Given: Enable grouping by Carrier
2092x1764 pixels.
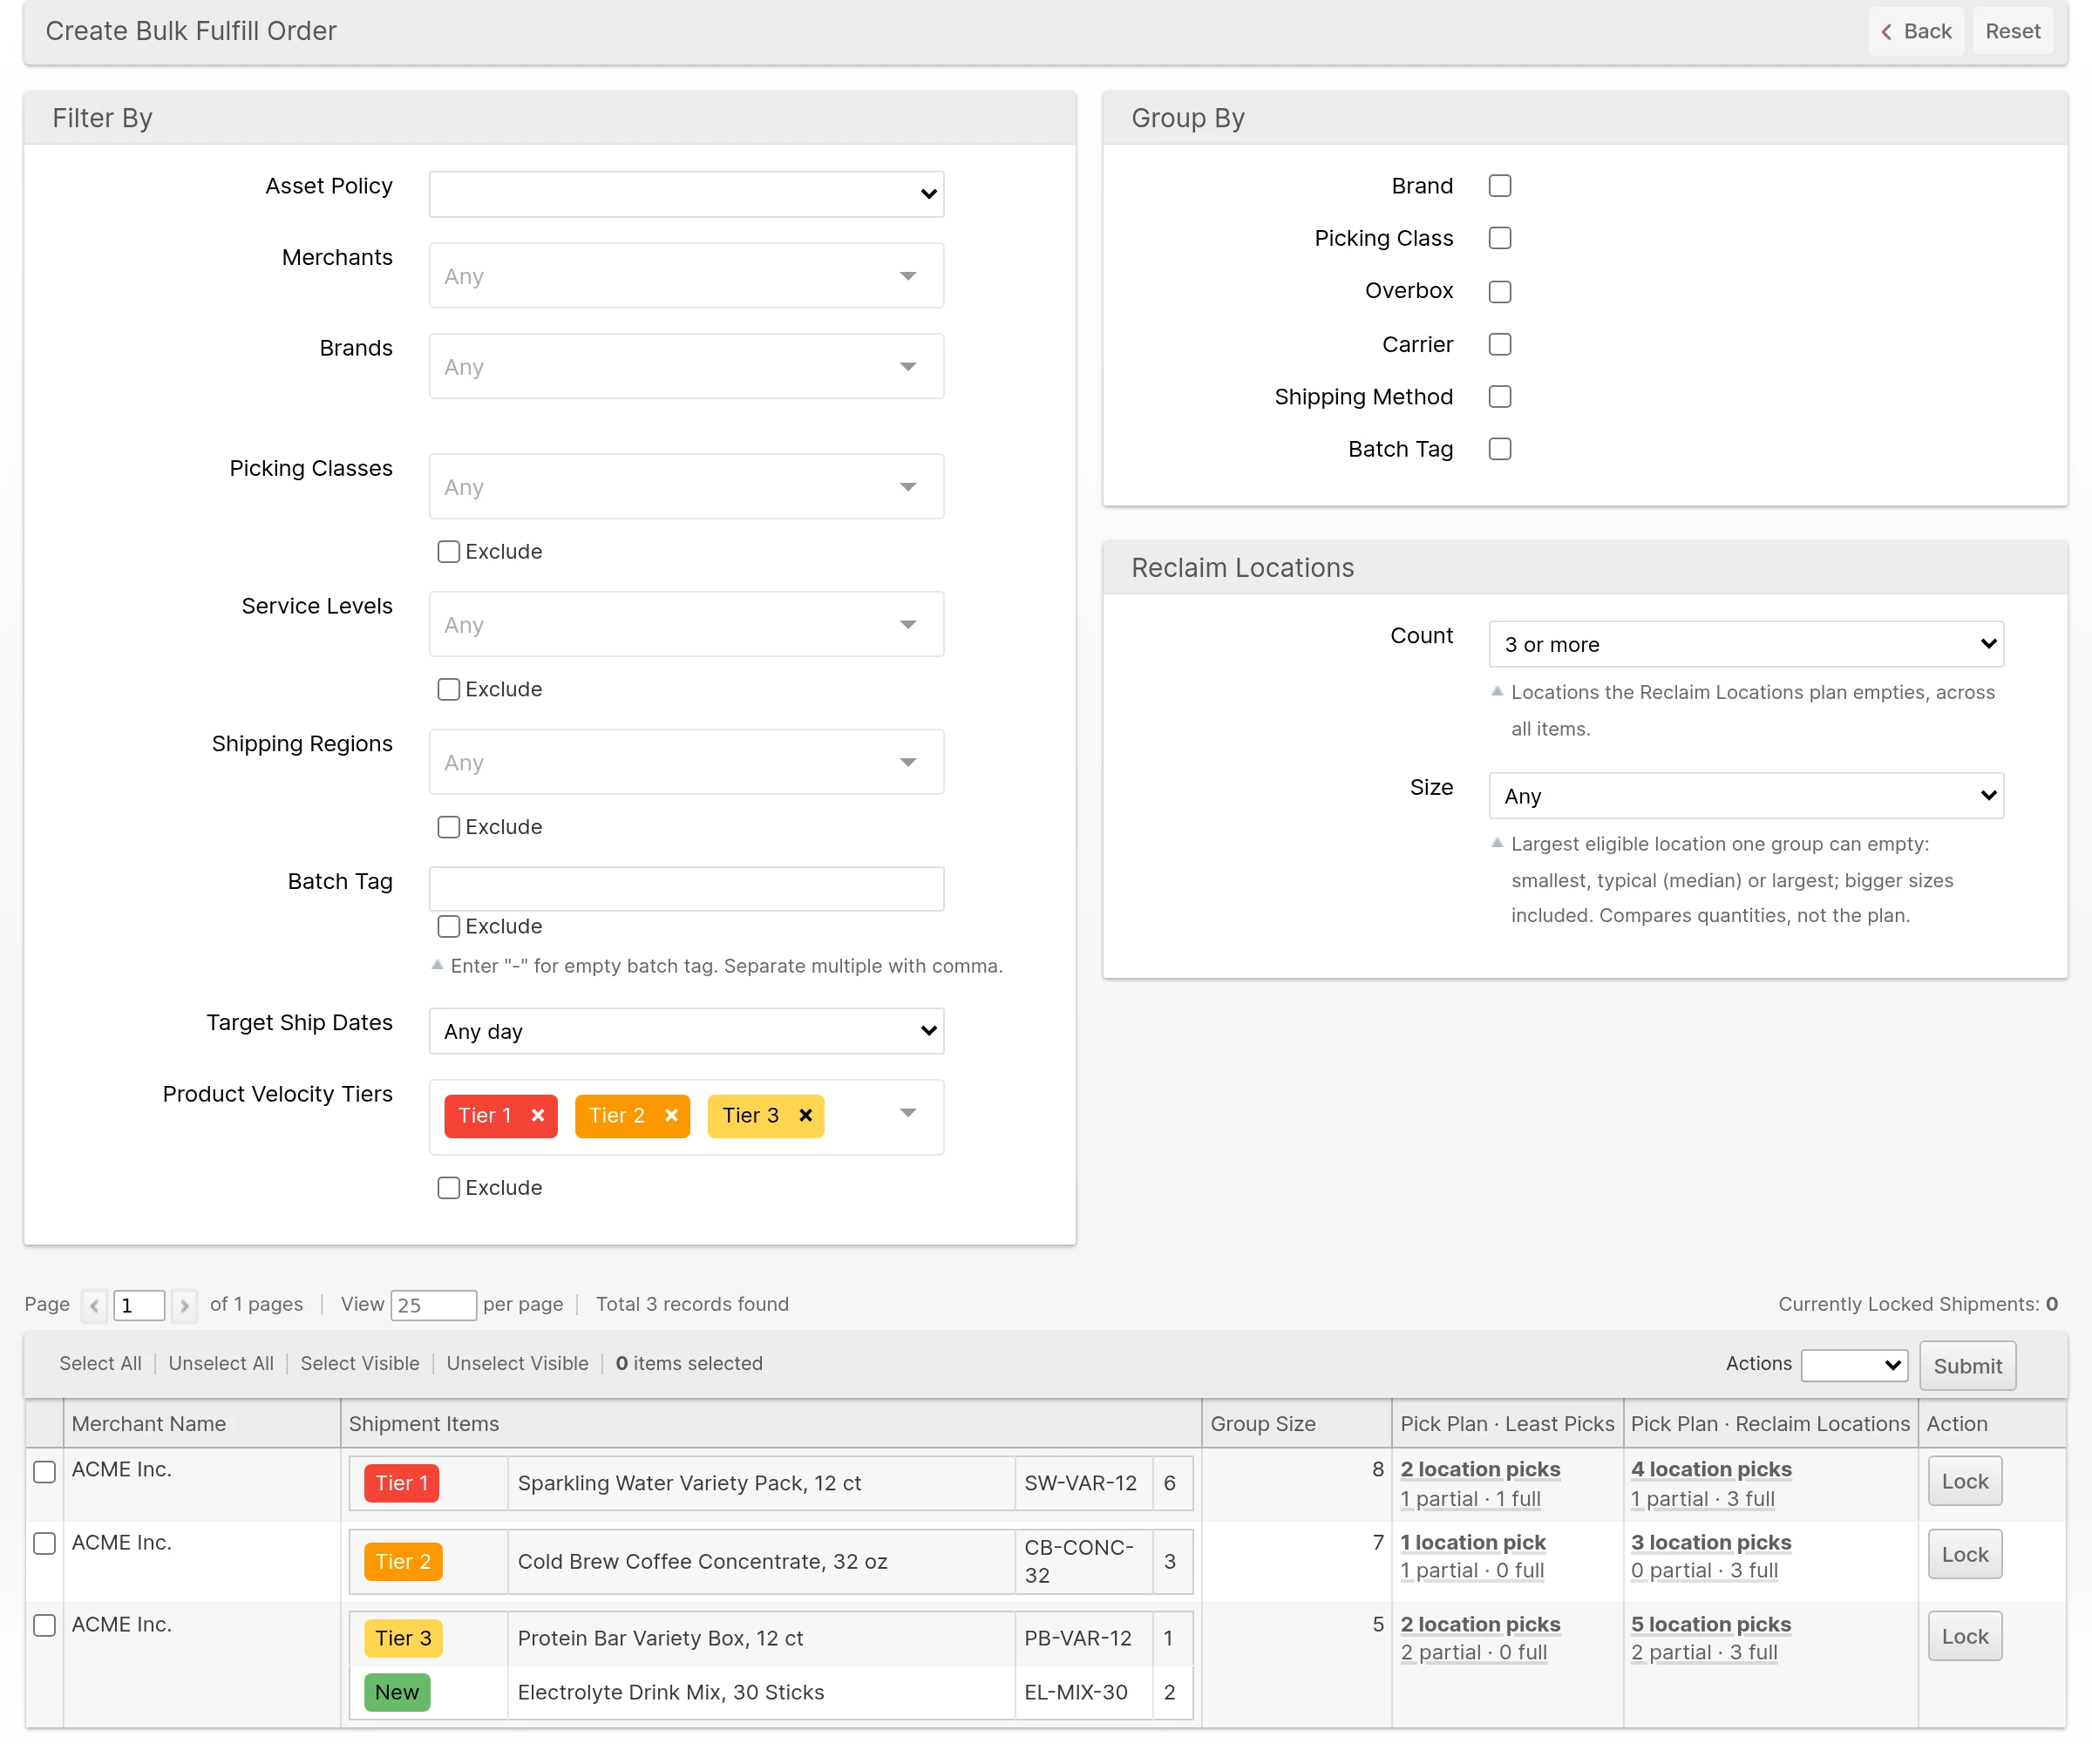Looking at the screenshot, I should point(1499,344).
